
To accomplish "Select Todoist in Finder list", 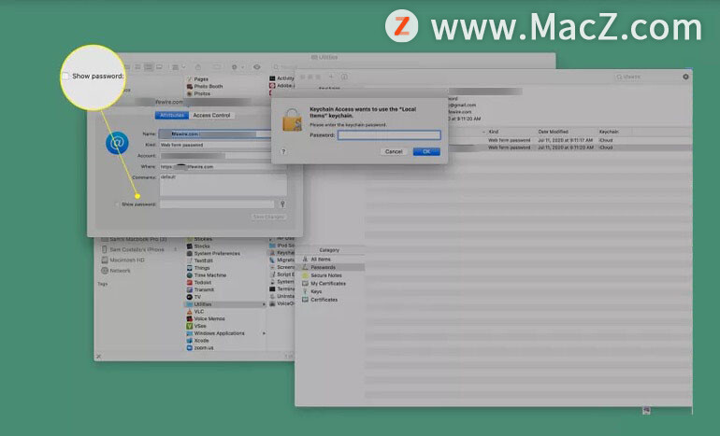I will [202, 283].
